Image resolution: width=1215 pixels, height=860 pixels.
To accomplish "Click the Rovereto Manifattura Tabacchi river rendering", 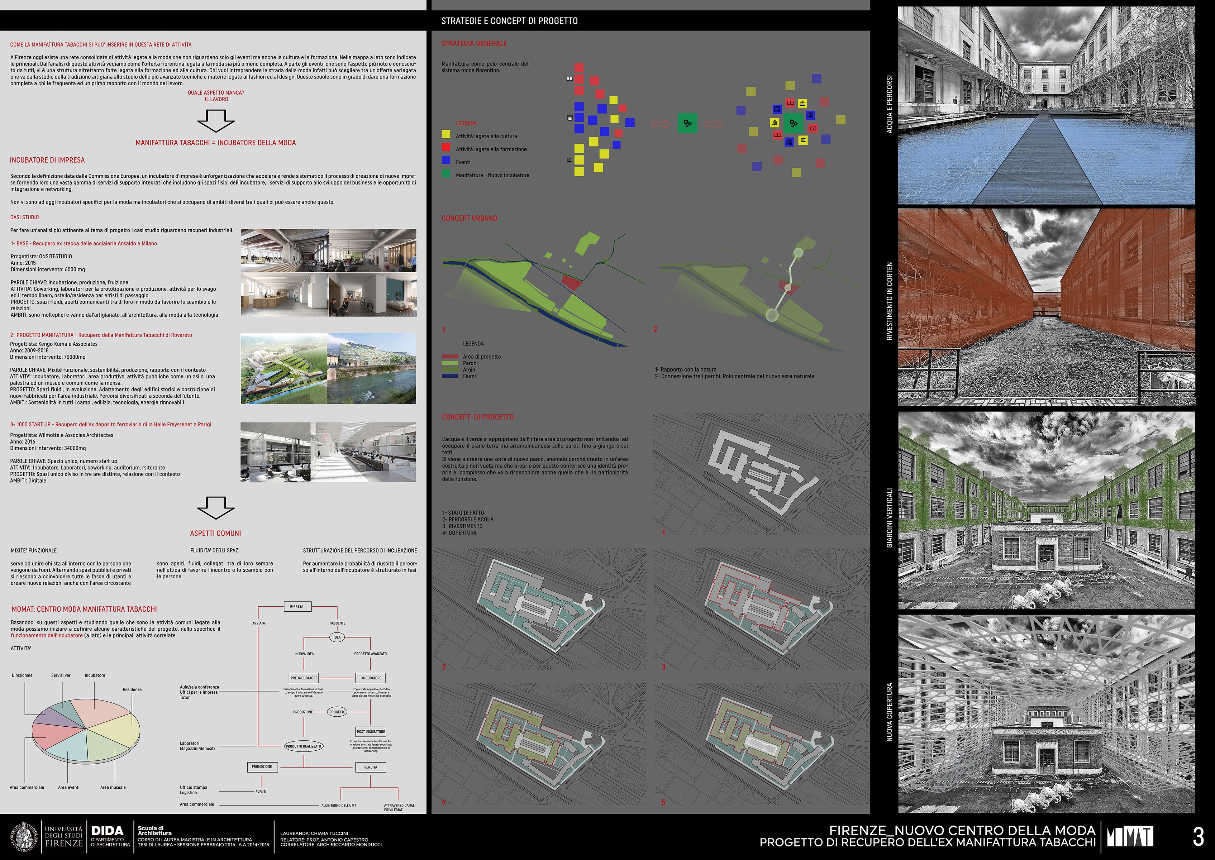I will coord(371,369).
